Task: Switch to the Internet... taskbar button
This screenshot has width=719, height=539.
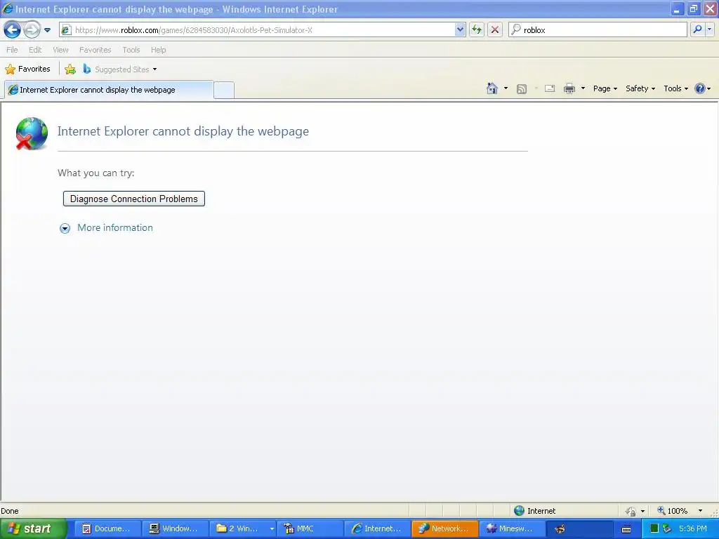Action: 377,529
